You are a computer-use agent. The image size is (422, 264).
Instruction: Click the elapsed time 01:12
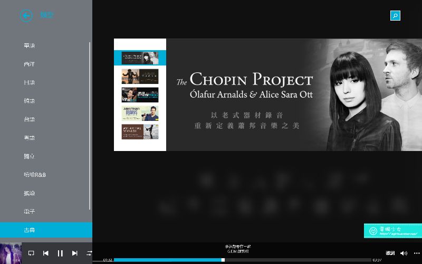click(x=108, y=260)
